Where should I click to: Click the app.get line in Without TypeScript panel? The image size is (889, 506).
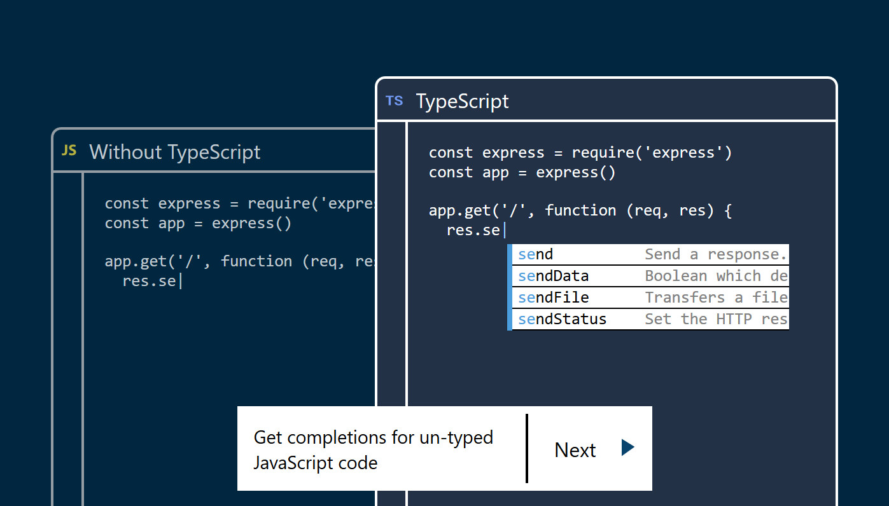tap(241, 261)
